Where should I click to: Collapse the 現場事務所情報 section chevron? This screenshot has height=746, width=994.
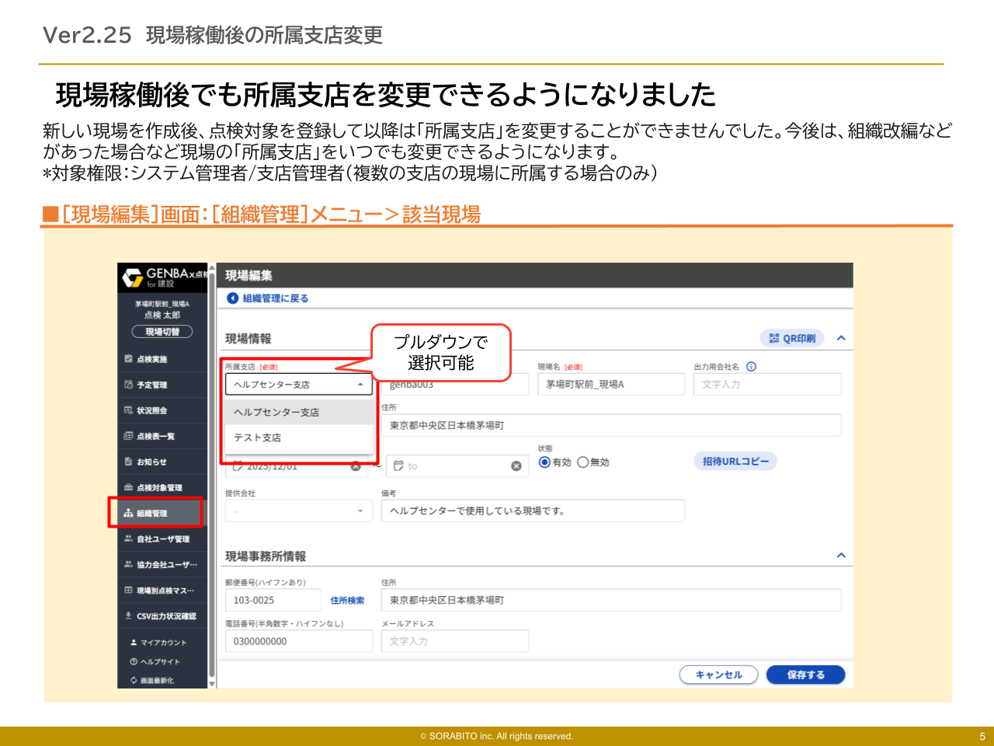[x=841, y=556]
